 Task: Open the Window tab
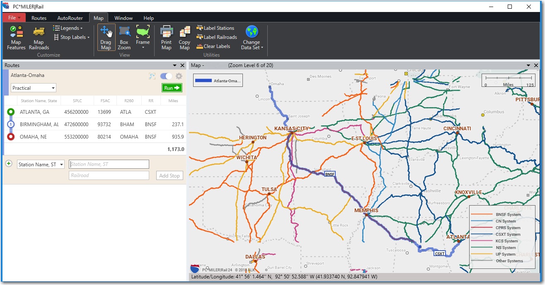coord(124,18)
